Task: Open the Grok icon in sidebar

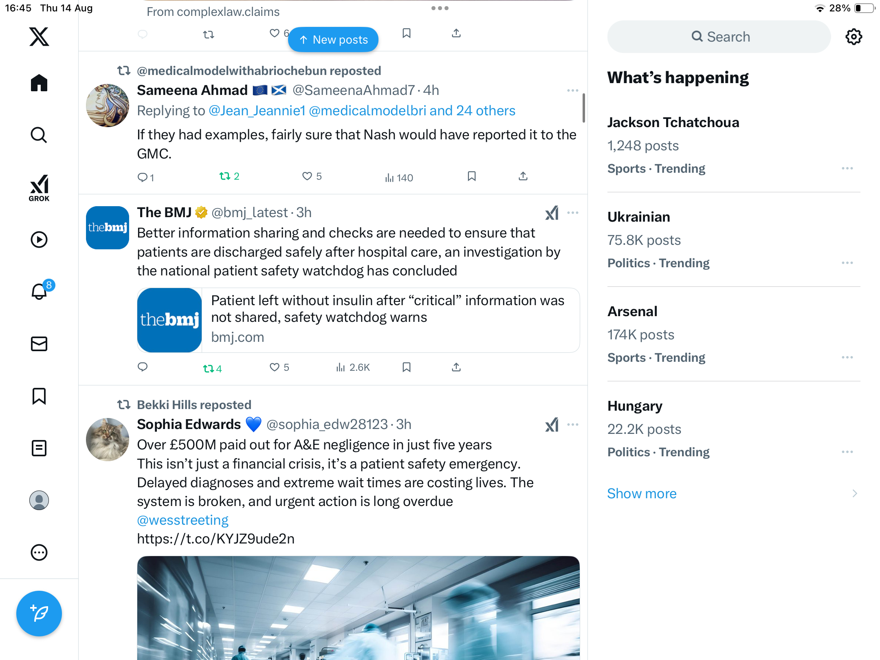Action: (39, 188)
